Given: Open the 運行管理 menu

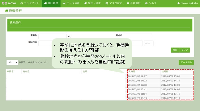Looking at the screenshot, I should pyautogui.click(x=51, y=3).
